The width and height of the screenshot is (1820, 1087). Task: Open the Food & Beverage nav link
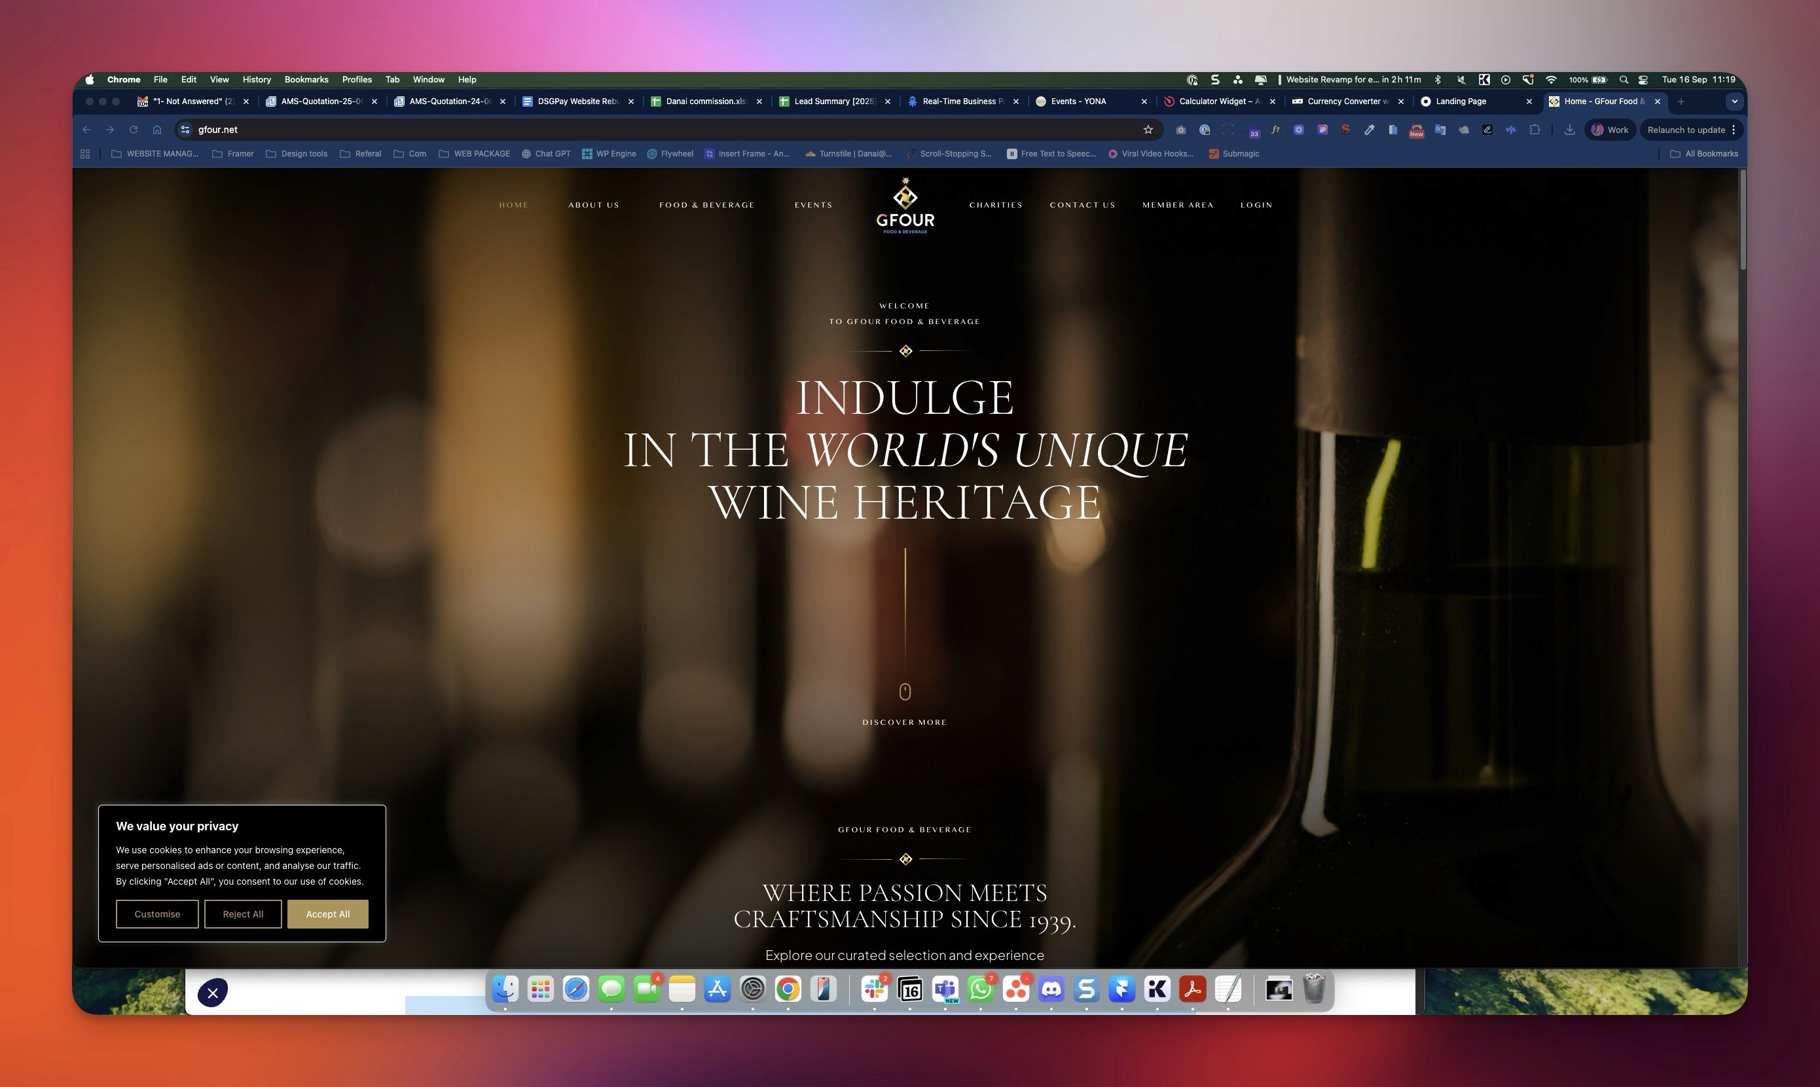[x=706, y=205]
